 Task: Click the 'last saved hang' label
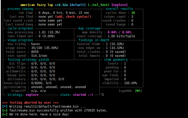(x=20, y=24)
